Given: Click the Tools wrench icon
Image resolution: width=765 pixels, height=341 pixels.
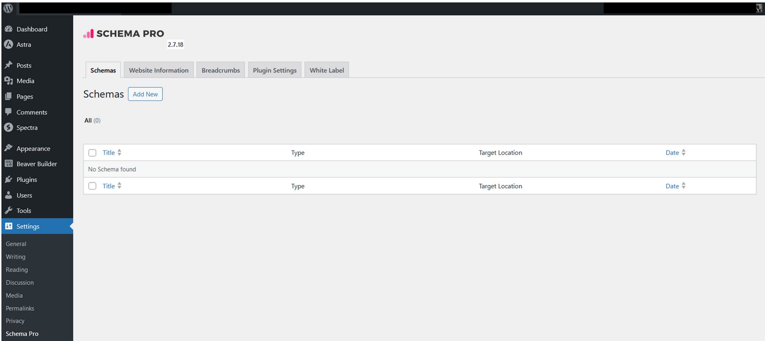Looking at the screenshot, I should click(x=9, y=210).
